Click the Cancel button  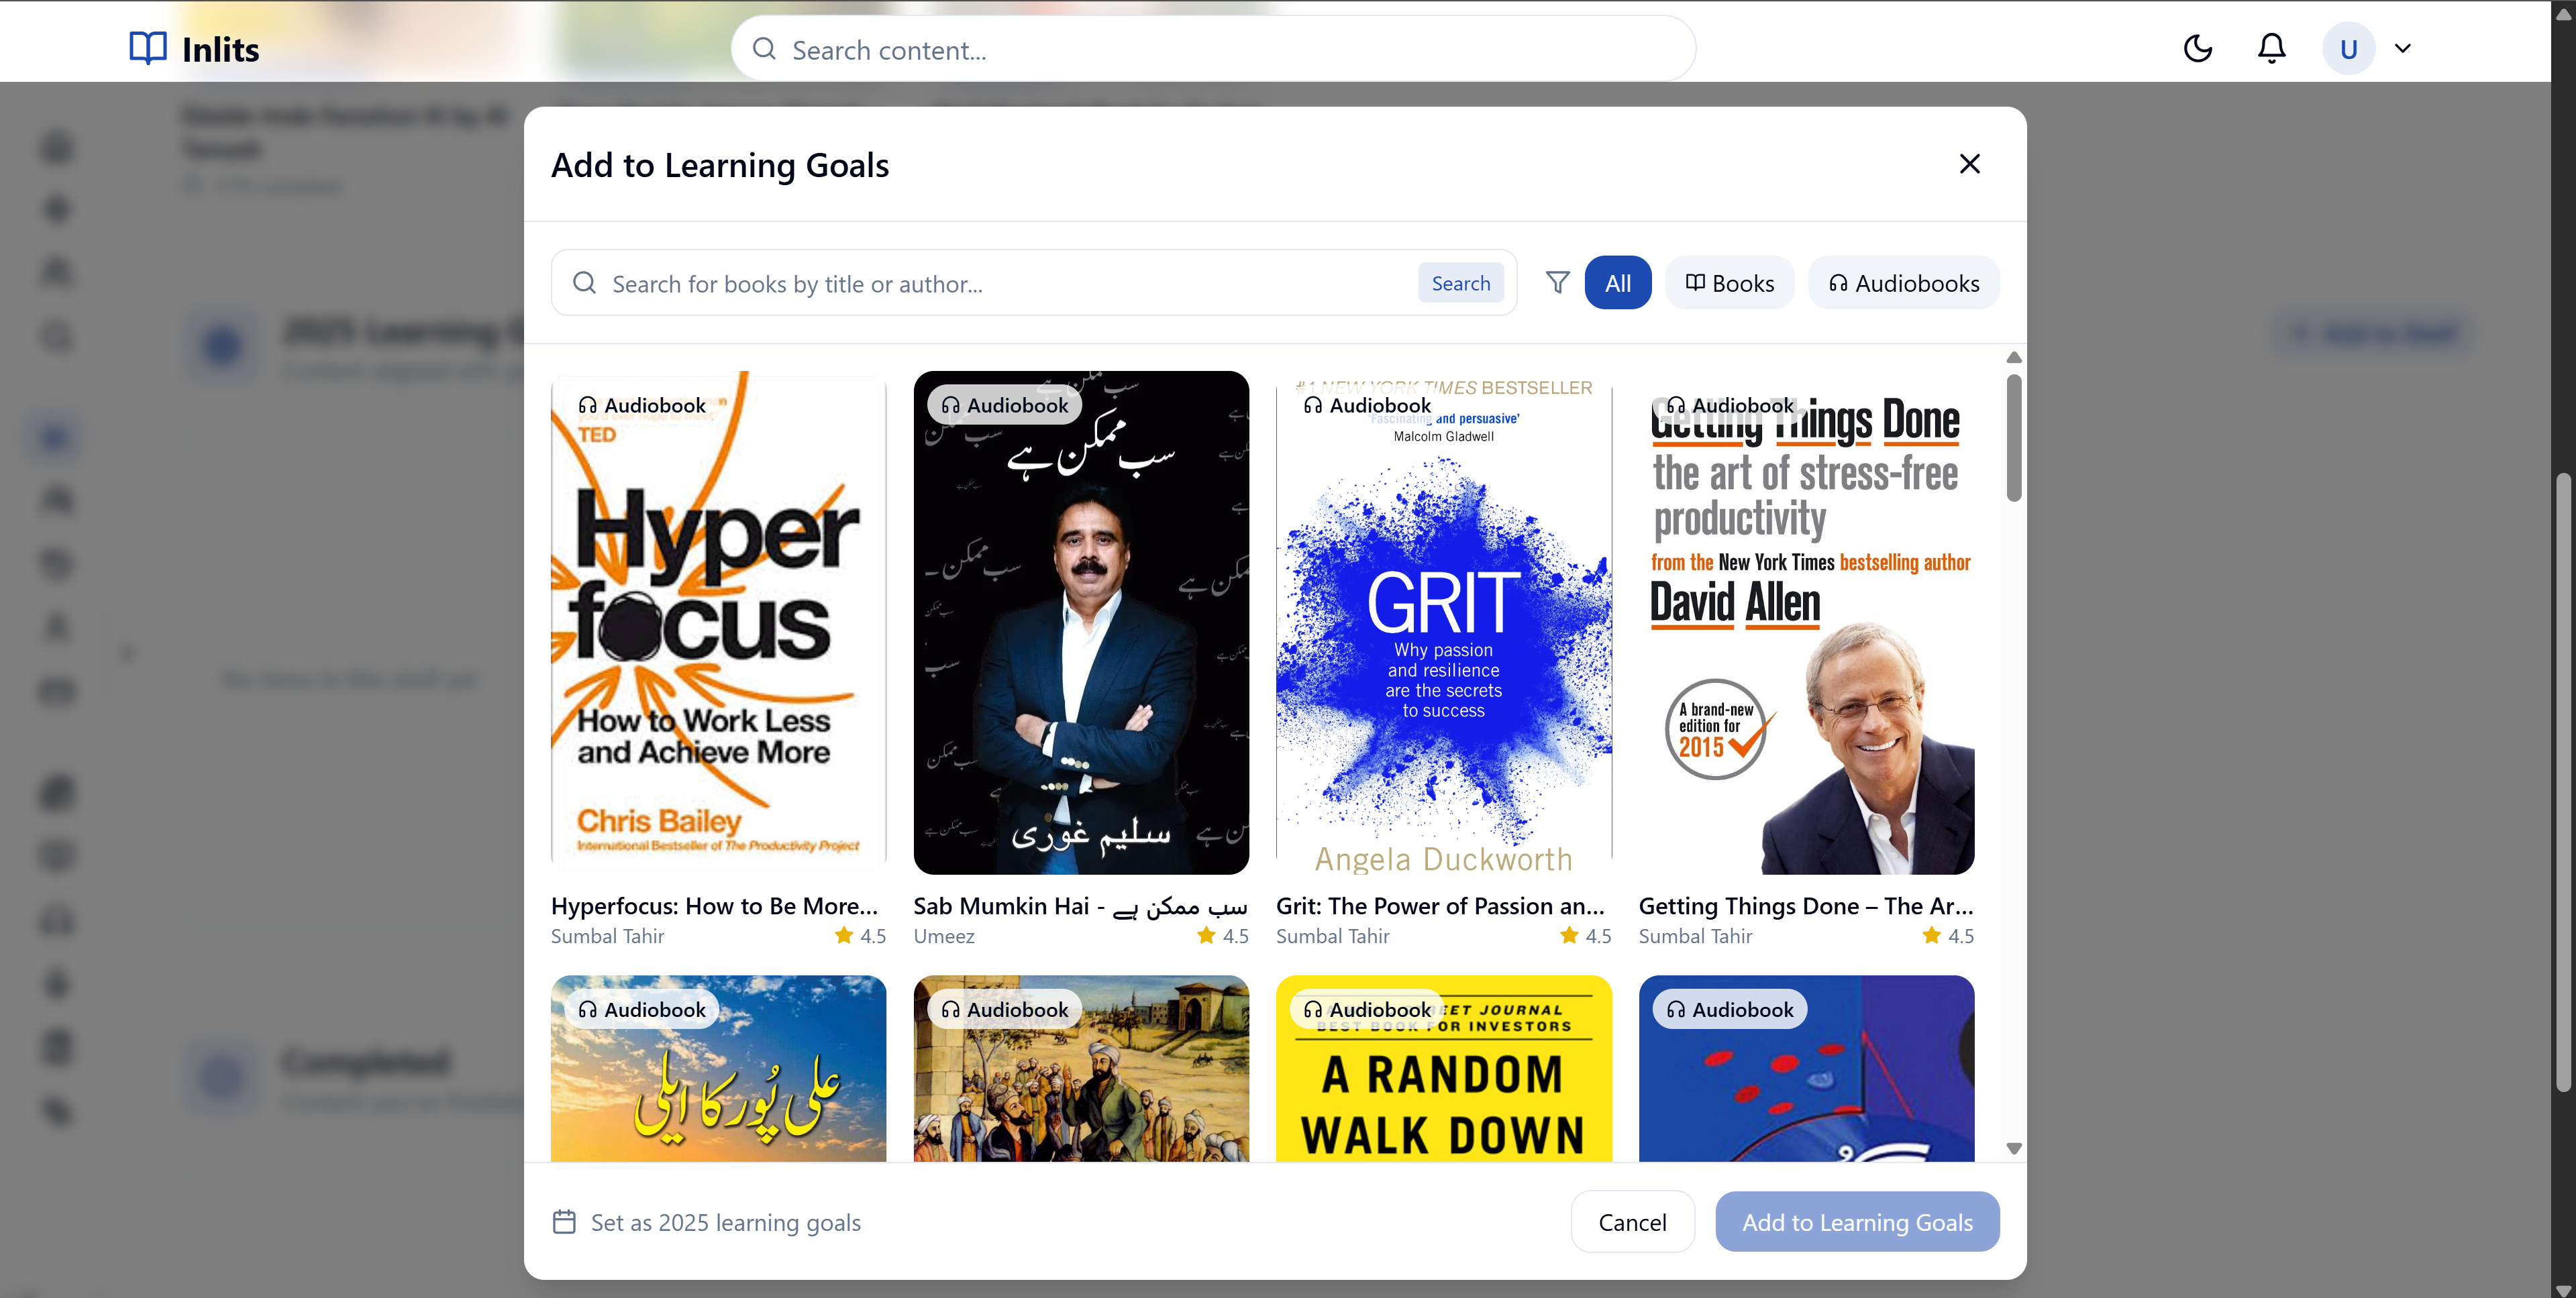coord(1632,1222)
